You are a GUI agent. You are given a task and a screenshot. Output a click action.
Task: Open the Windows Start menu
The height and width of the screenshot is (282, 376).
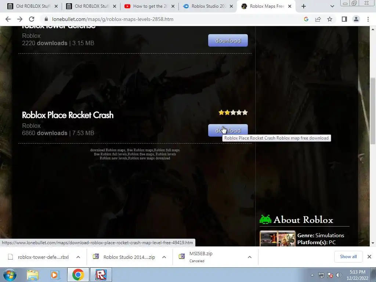tap(10, 275)
